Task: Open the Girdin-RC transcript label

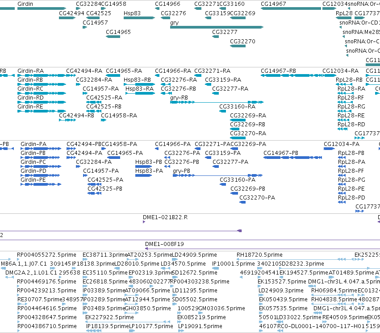Action: pos(30,89)
